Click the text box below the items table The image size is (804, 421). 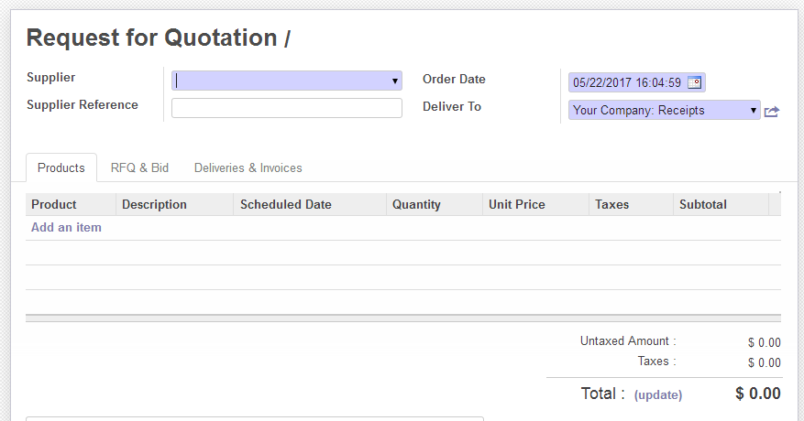point(254,418)
